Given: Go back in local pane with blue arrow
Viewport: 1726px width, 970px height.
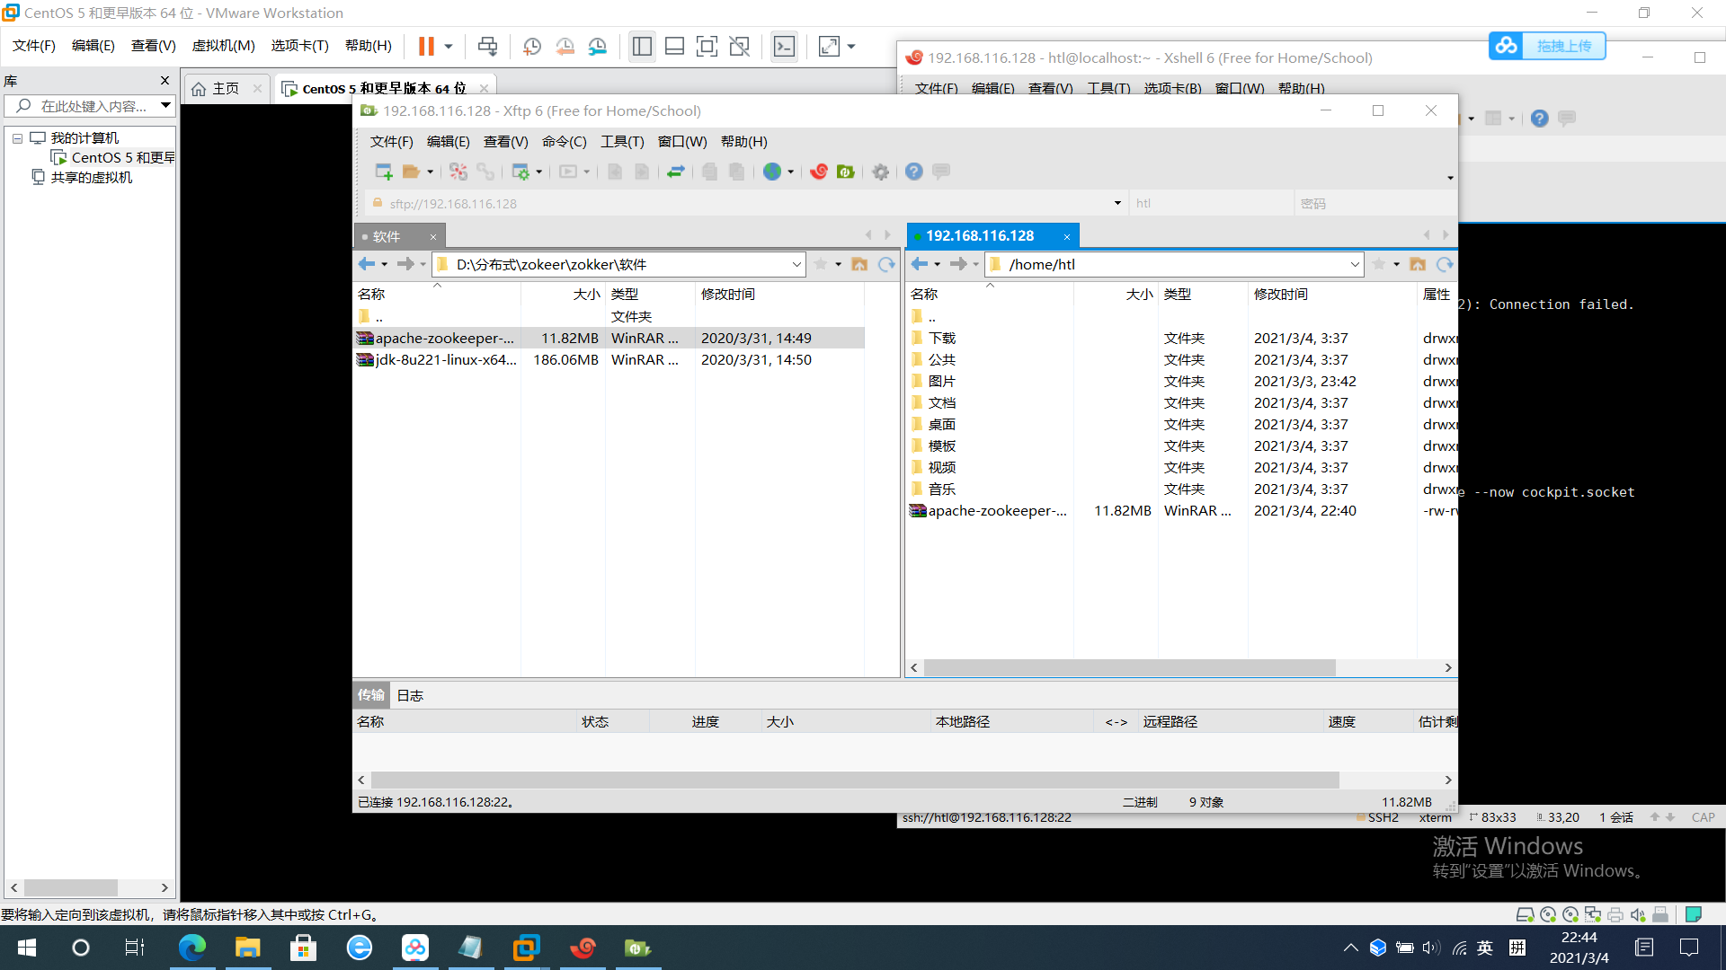Looking at the screenshot, I should click(x=366, y=264).
